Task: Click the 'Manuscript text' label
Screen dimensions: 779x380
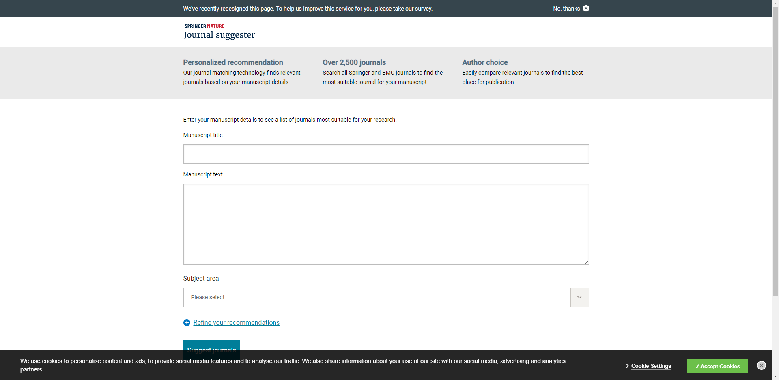Action: (x=203, y=174)
